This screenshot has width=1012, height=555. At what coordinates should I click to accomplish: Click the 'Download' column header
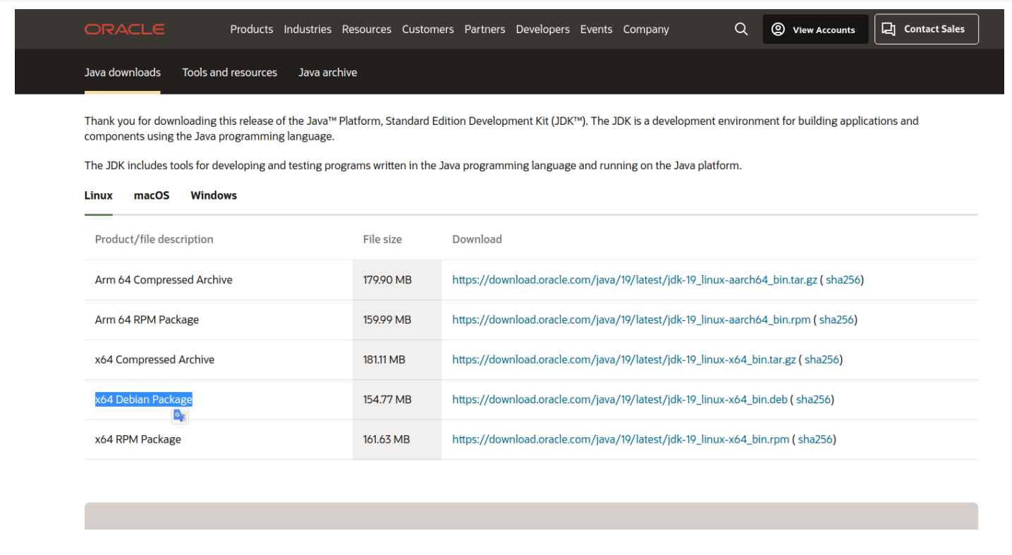(x=477, y=240)
